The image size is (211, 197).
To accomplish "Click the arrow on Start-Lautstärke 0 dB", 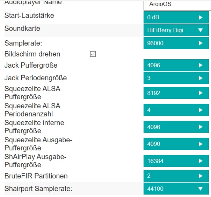I will [x=201, y=17].
